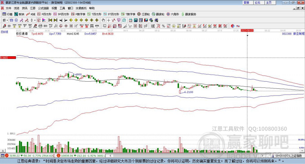Open the 行情 quotes view
The height and width of the screenshot is (164, 305).
click(x=7, y=14)
